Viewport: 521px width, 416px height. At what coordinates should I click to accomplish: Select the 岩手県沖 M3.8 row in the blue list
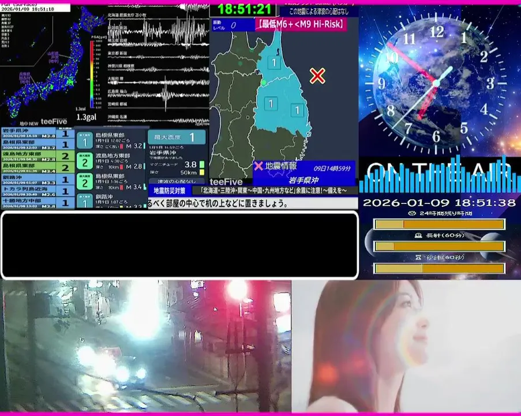(x=38, y=133)
